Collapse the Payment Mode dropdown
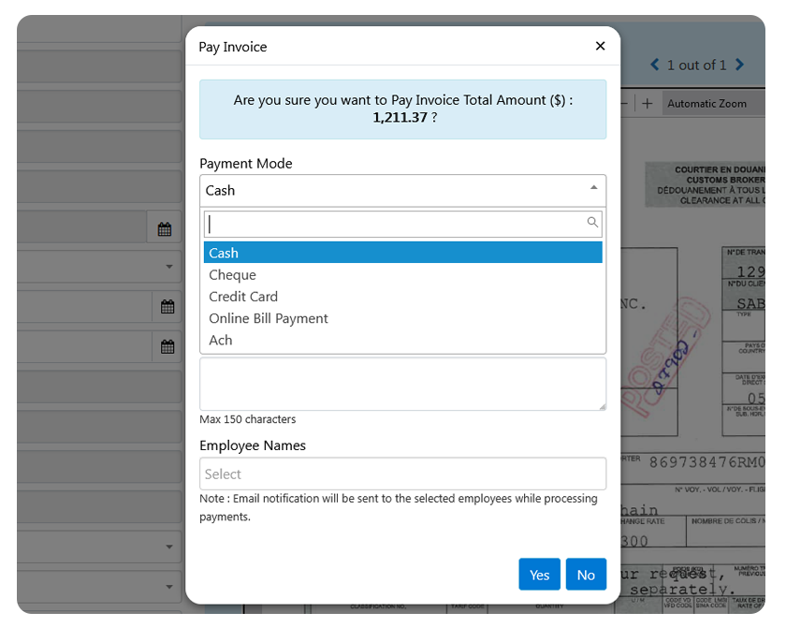The image size is (786, 627). [593, 189]
